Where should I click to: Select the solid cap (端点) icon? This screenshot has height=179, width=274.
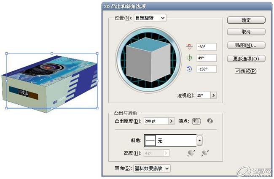tap(196, 121)
